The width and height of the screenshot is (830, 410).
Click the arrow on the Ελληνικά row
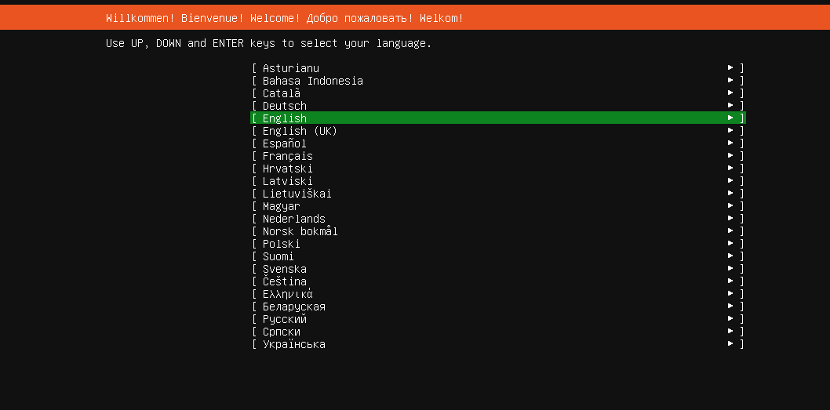(x=730, y=294)
